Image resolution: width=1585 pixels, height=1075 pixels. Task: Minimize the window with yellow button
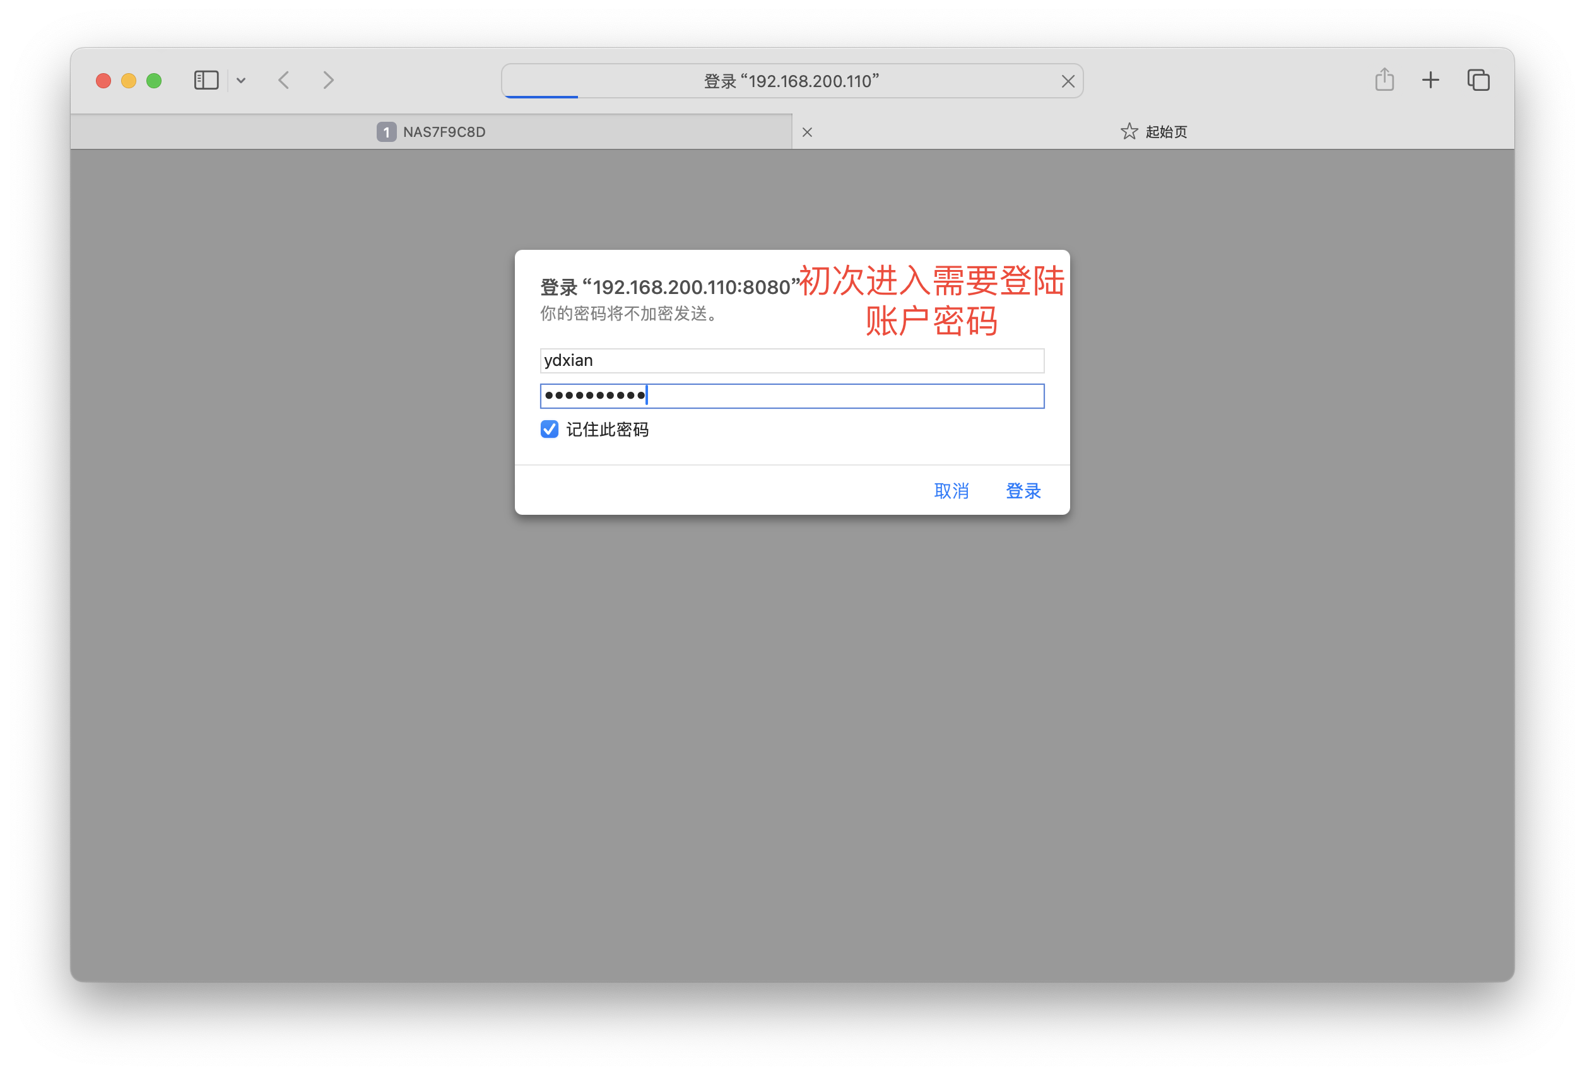[128, 81]
